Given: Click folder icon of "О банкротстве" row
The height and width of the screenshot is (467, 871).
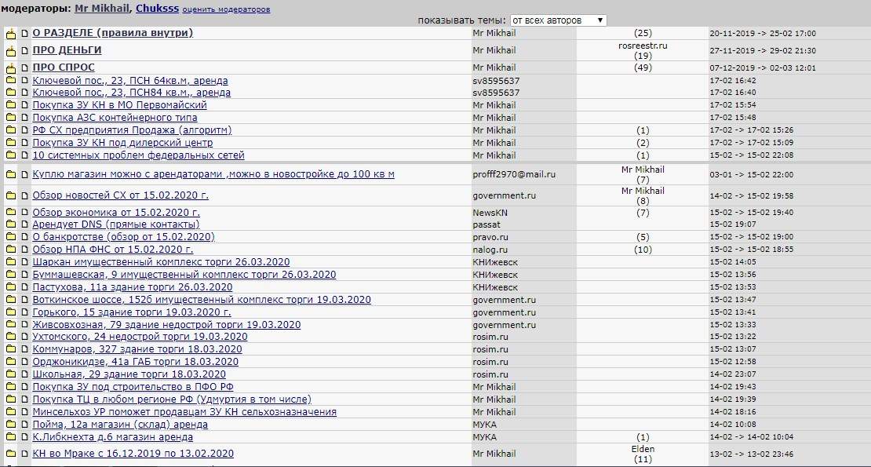Looking at the screenshot, I should (10, 237).
